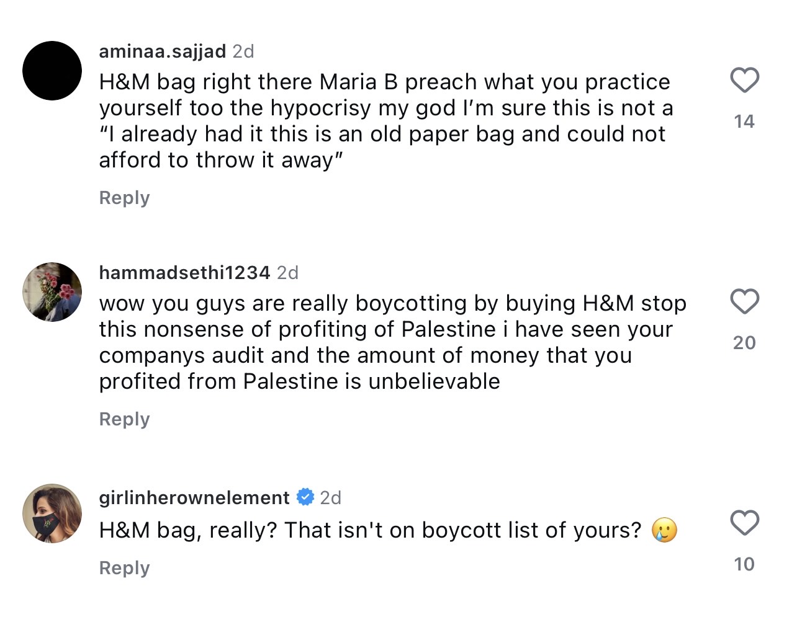The height and width of the screenshot is (617, 797).
Task: Show the 20 likes on hammadsethi1234's comment
Action: pos(744,343)
